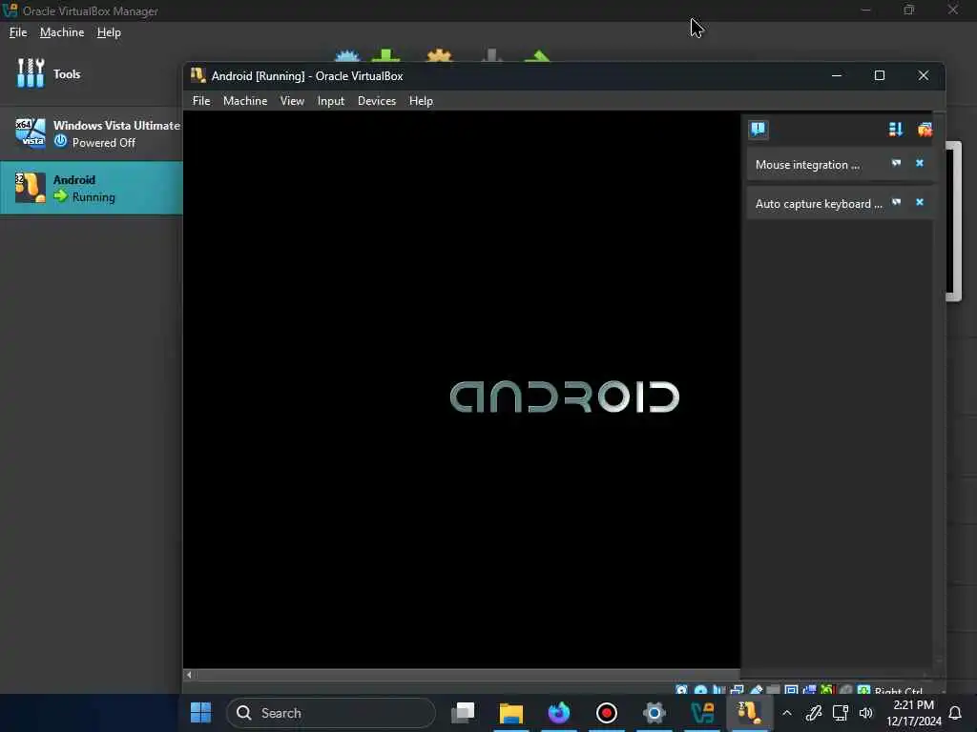The height and width of the screenshot is (732, 977).
Task: Click the Running status text under Android
Action: click(94, 197)
